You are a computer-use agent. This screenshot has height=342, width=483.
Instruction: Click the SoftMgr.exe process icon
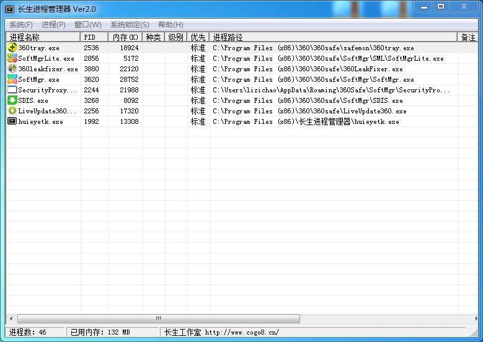pyautogui.click(x=12, y=79)
